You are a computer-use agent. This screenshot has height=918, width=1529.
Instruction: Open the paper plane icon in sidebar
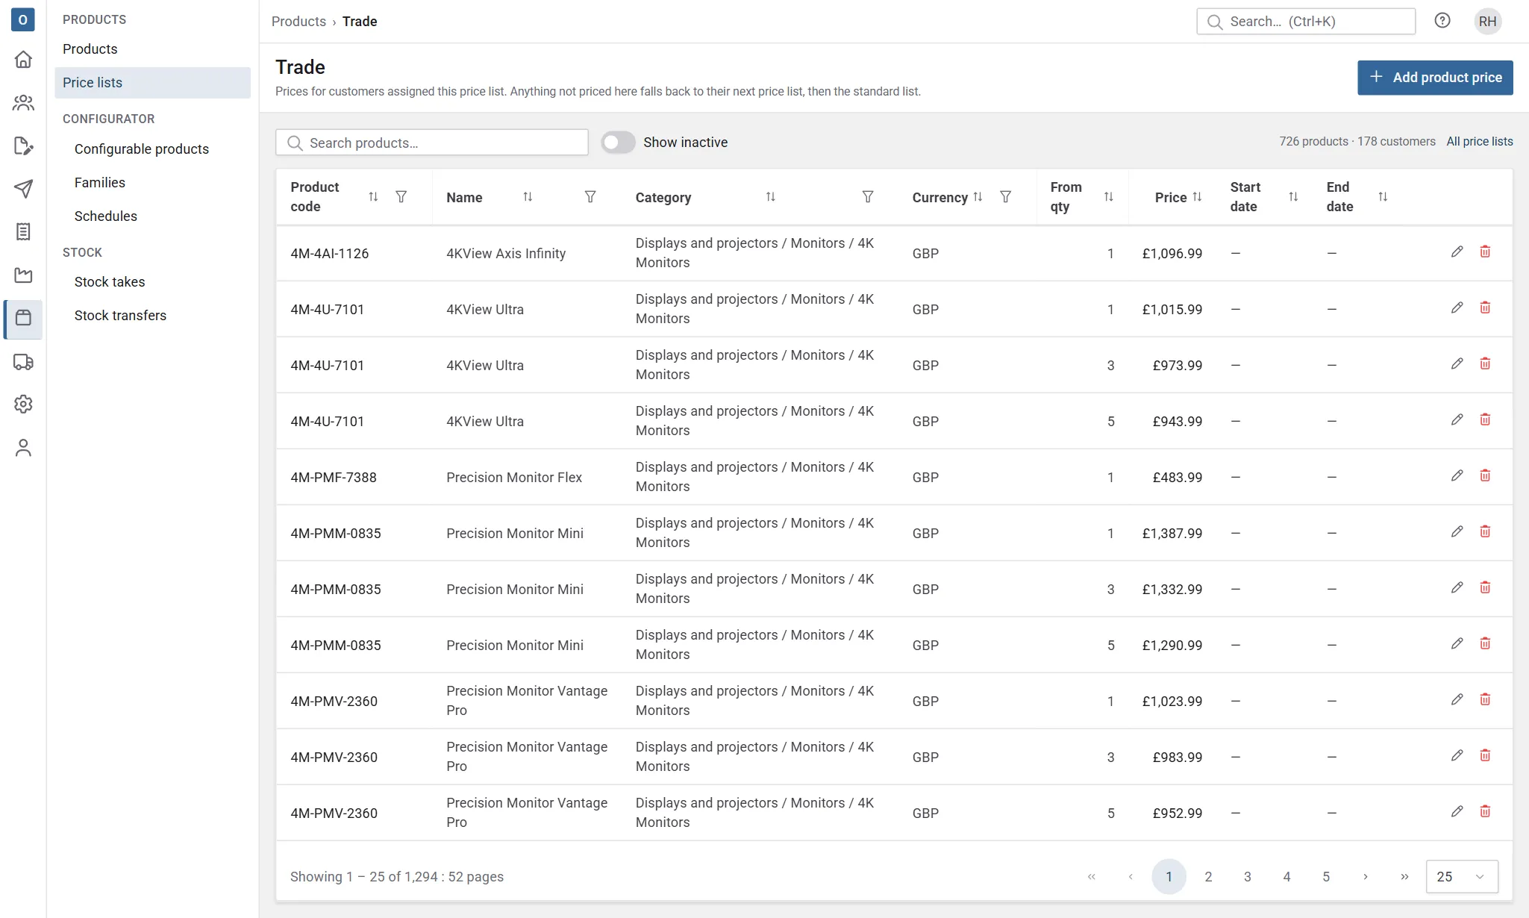(23, 189)
